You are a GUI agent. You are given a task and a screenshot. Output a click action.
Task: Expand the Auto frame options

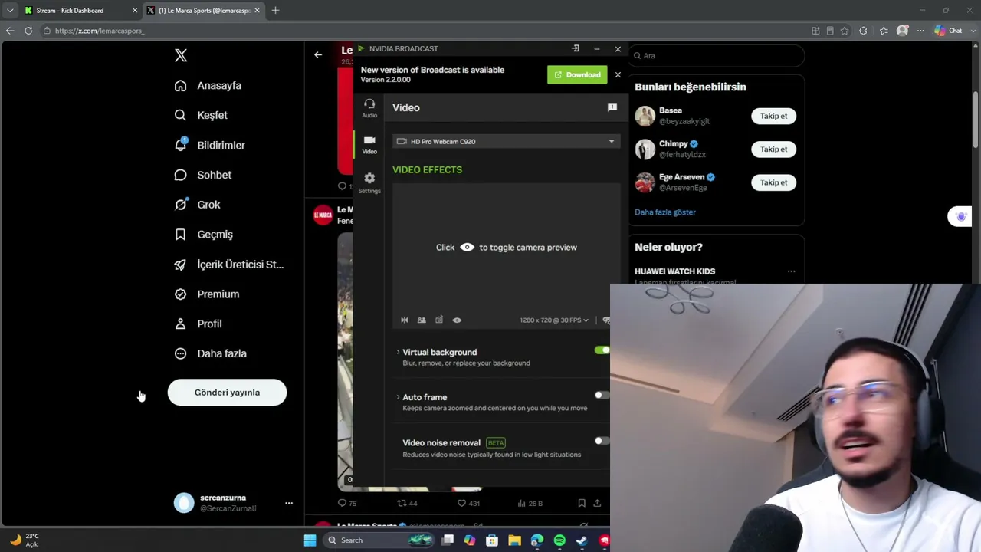tap(398, 397)
